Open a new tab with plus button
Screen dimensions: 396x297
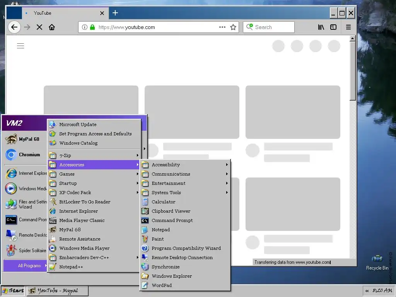(x=115, y=13)
